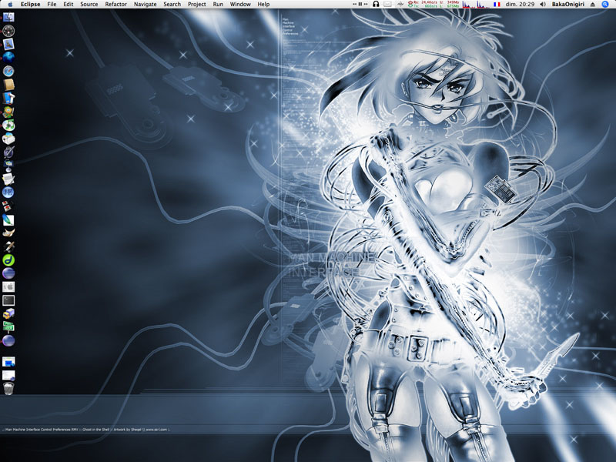The height and width of the screenshot is (462, 616).
Task: Click the activity waveform menu bar icon
Action: [x=400, y=5]
